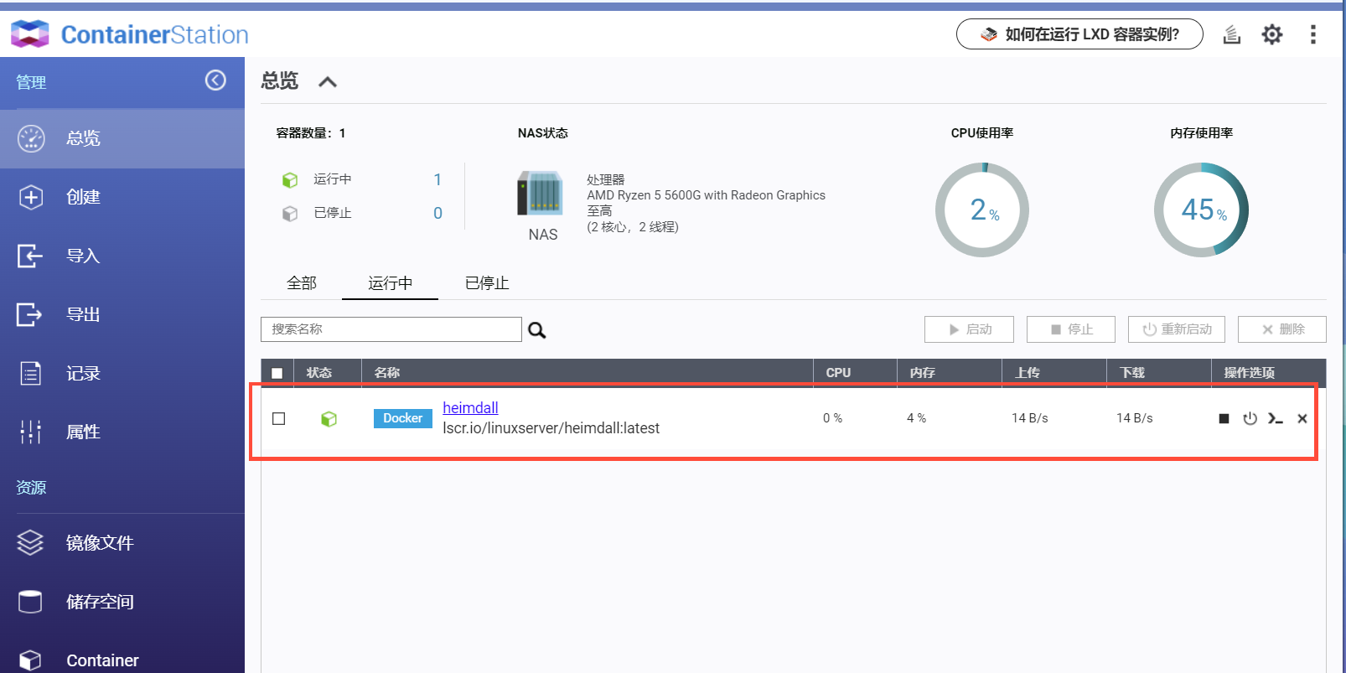Click the 删除 delete button

[x=1282, y=329]
